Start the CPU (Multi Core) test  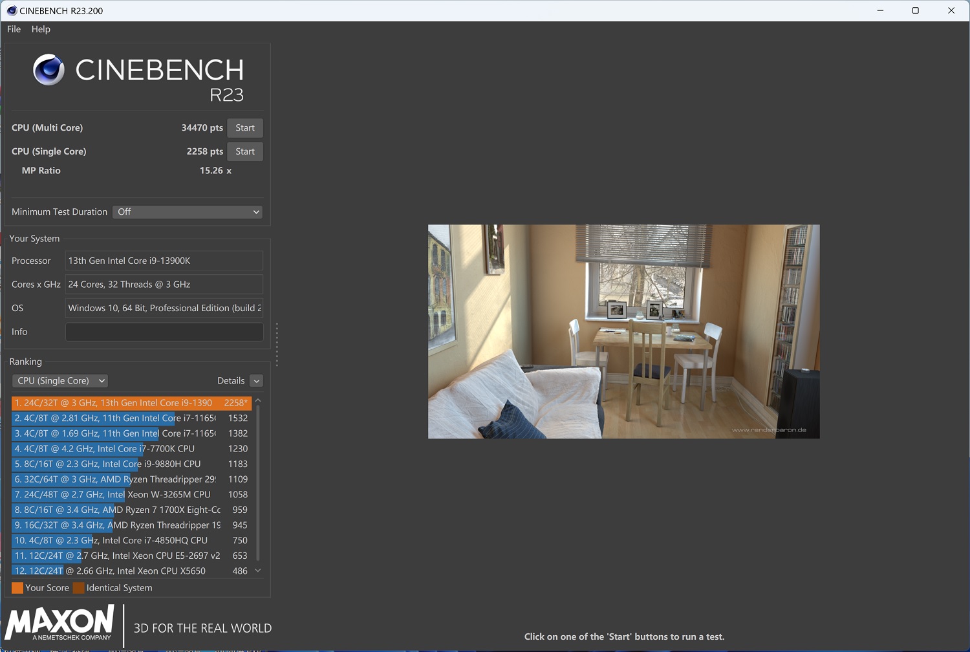point(245,128)
